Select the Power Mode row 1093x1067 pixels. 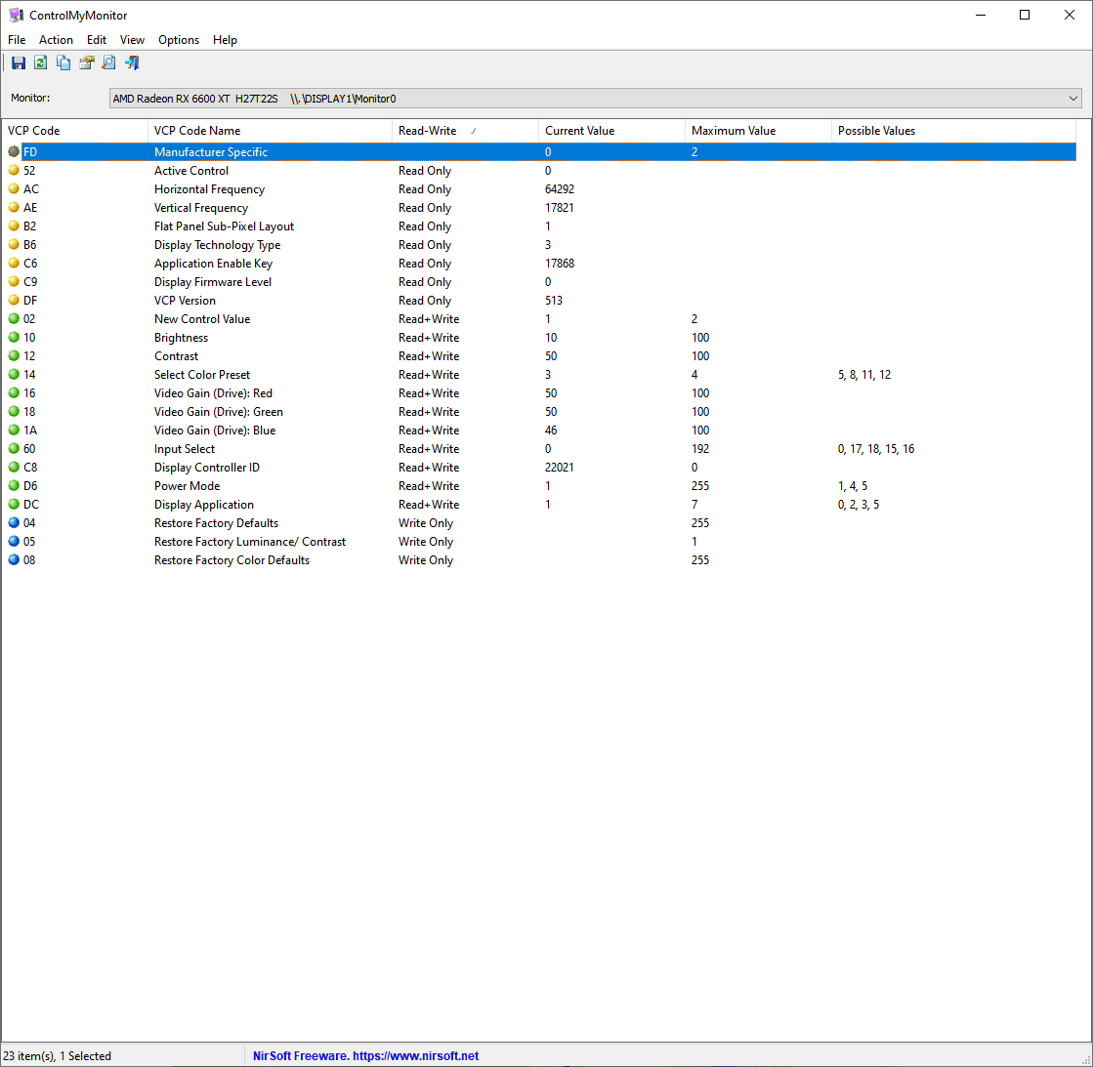188,486
